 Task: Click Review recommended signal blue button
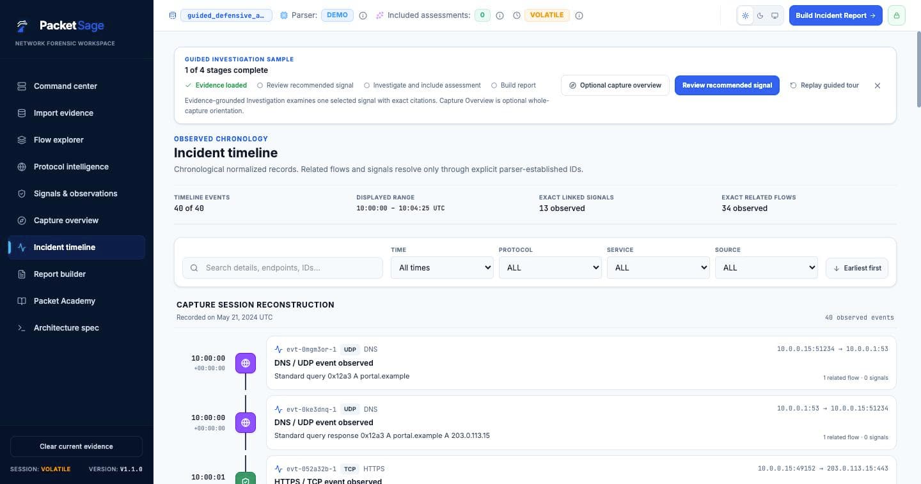pyautogui.click(x=727, y=85)
